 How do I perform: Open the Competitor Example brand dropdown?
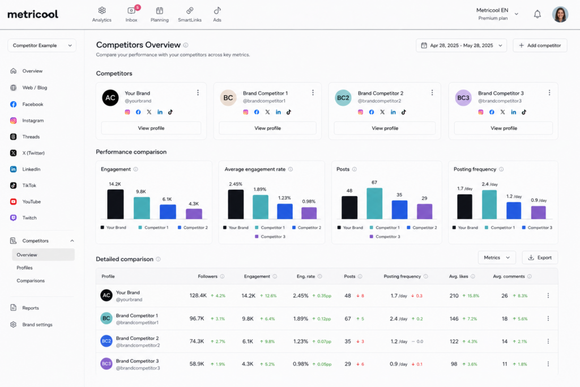pyautogui.click(x=42, y=45)
